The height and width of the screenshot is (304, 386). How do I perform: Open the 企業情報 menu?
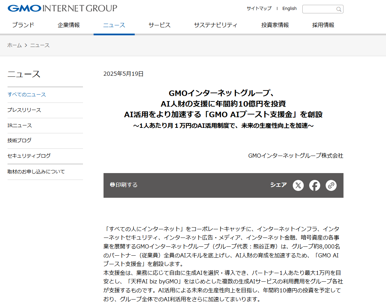[x=69, y=25]
